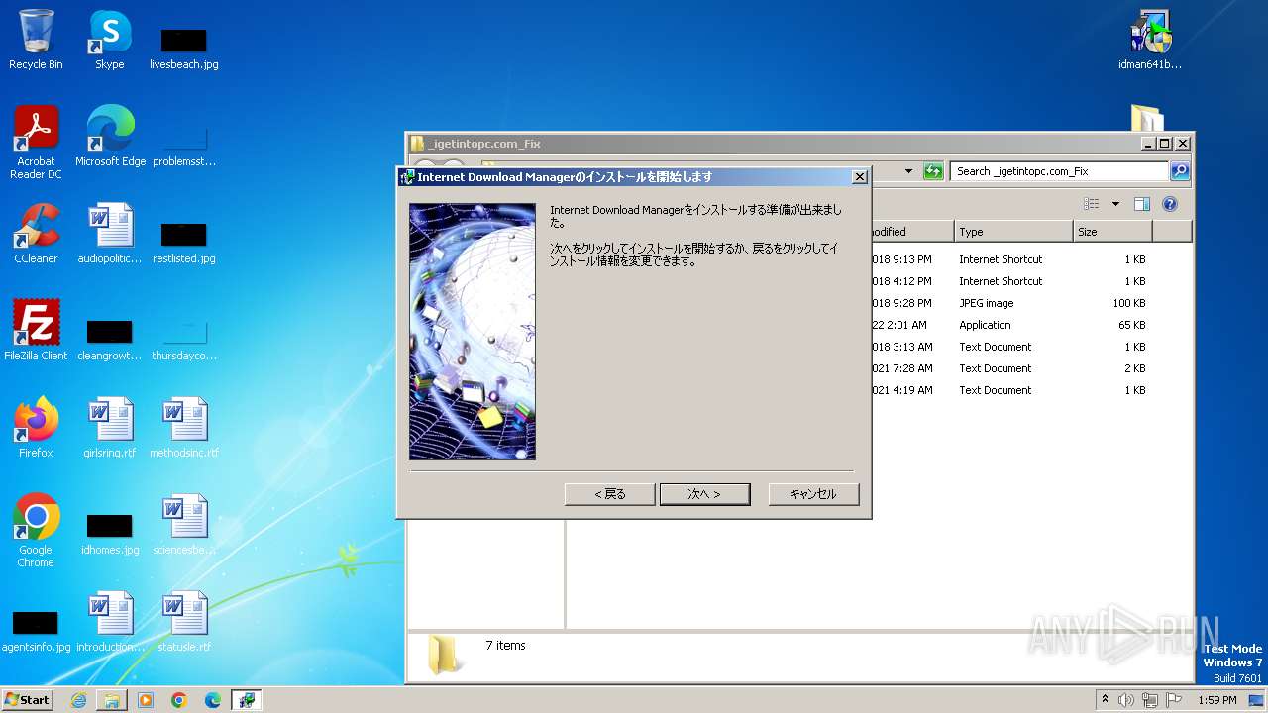1268x713 pixels.
Task: Click the Start button
Action: coord(27,699)
